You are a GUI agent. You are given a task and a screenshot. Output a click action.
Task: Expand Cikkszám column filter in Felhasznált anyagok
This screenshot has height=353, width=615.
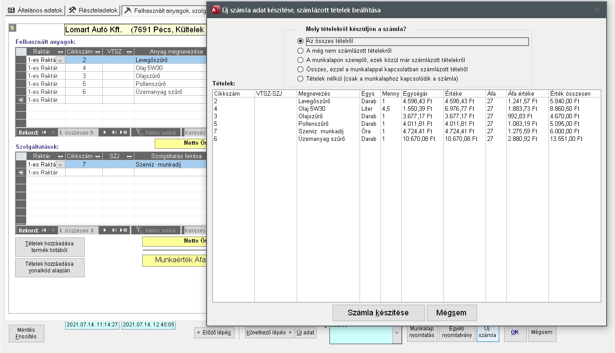[x=98, y=52]
